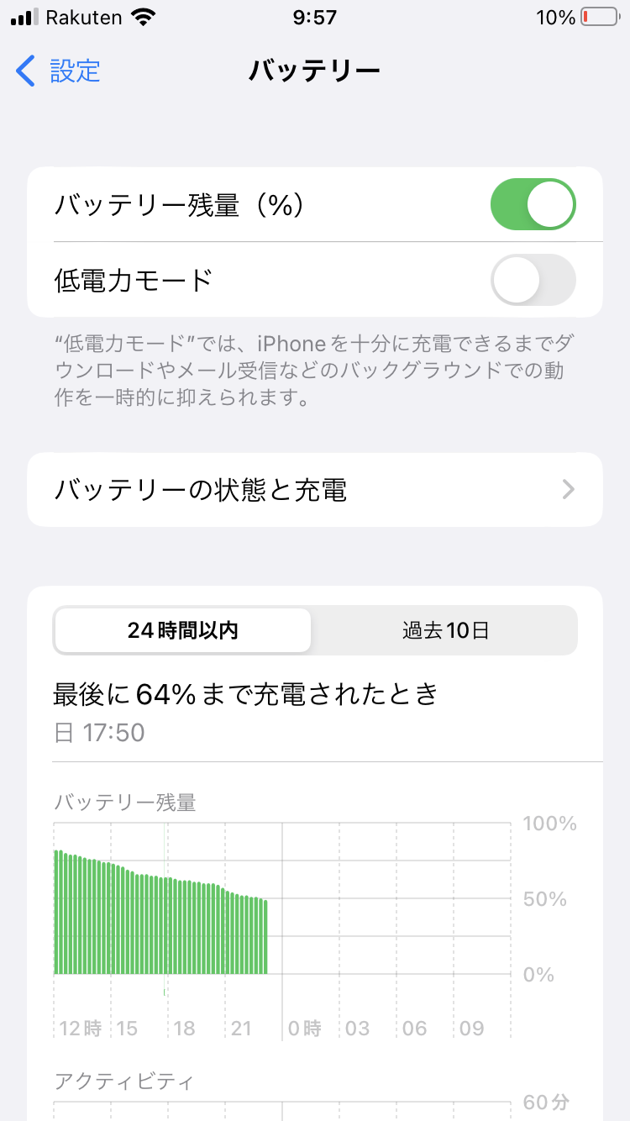The width and height of the screenshot is (630, 1121).
Task: Tap the 10% battery percentage indicator
Action: (x=554, y=18)
